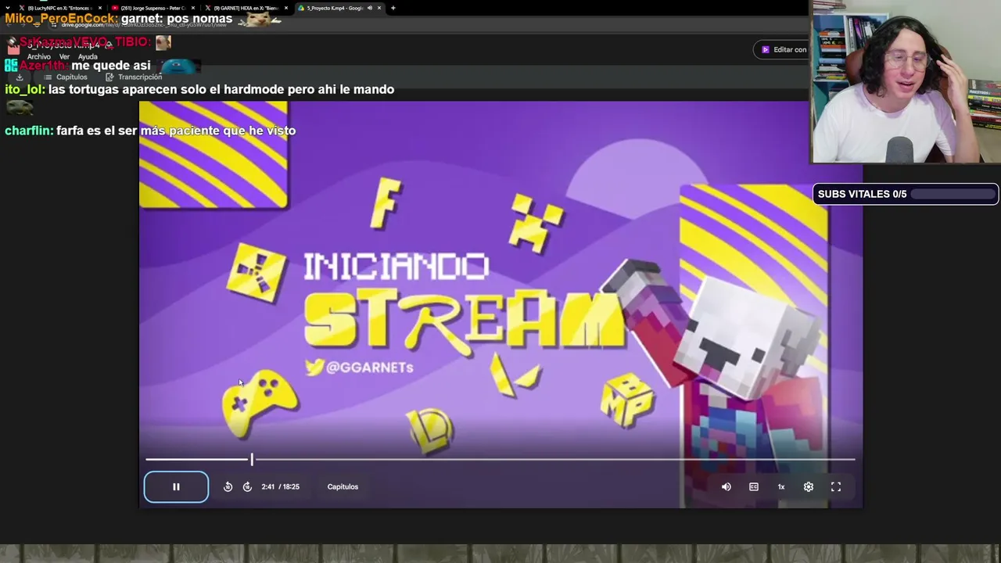Enter fullscreen mode in the video player

tap(836, 486)
